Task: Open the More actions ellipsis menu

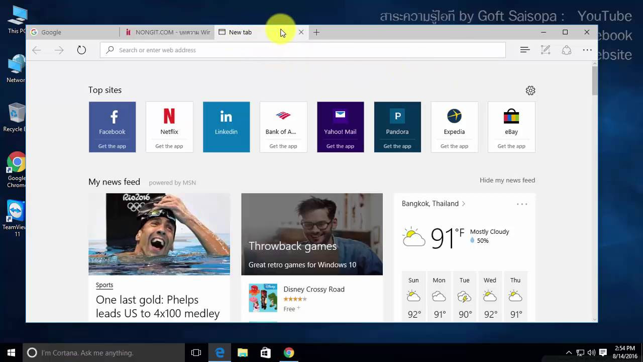Action: click(587, 50)
